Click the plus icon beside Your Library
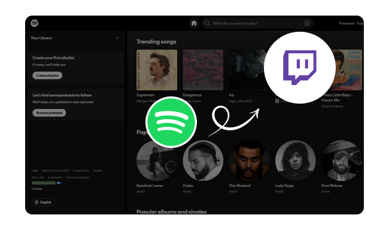Image resolution: width=389 pixels, height=230 pixels. tap(117, 38)
